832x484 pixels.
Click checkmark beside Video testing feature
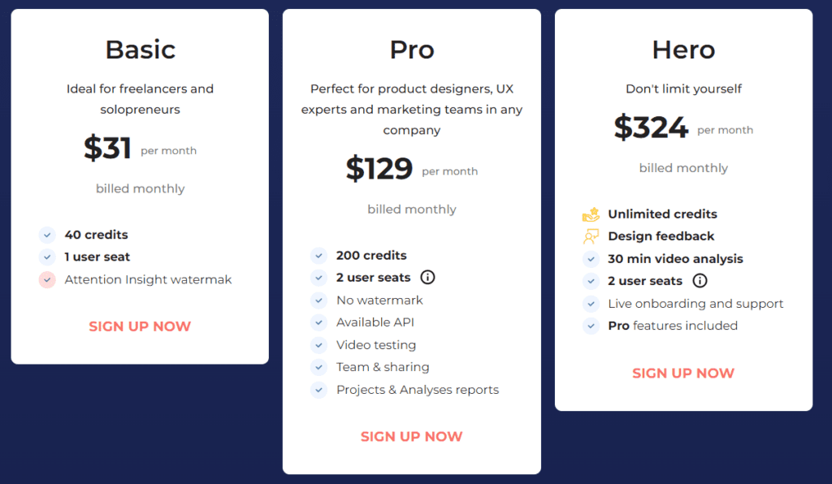318,345
